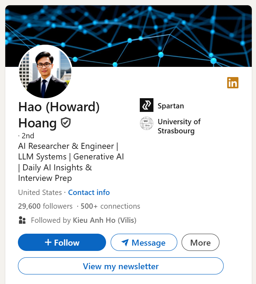Click the LinkedIn premium logo icon
256x284 pixels.
(233, 83)
